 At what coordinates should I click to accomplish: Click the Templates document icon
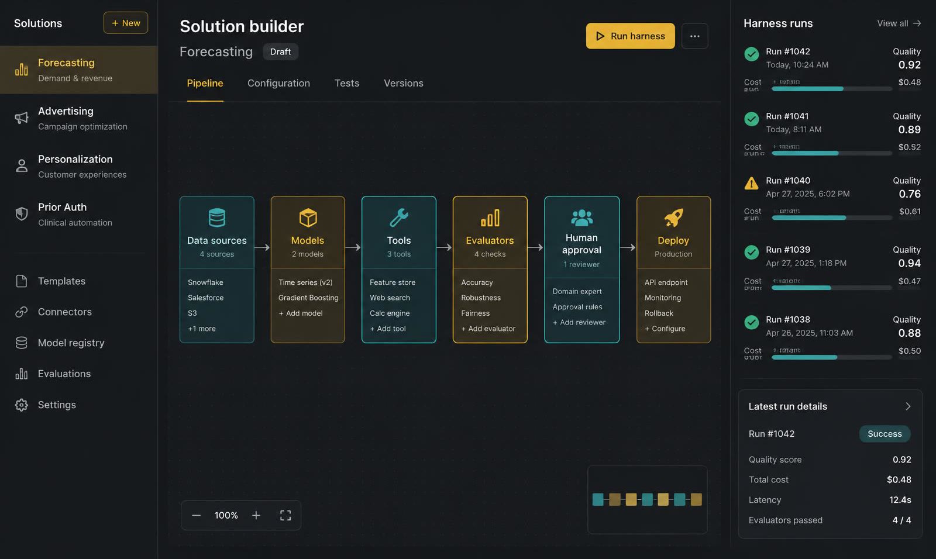[x=22, y=281]
